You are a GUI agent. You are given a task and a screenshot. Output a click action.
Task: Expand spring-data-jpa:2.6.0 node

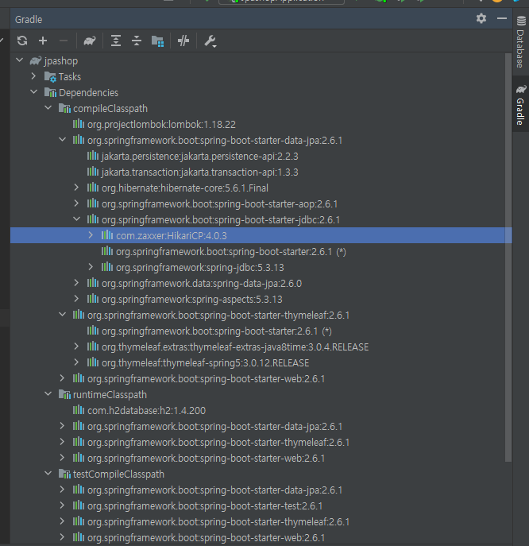76,283
